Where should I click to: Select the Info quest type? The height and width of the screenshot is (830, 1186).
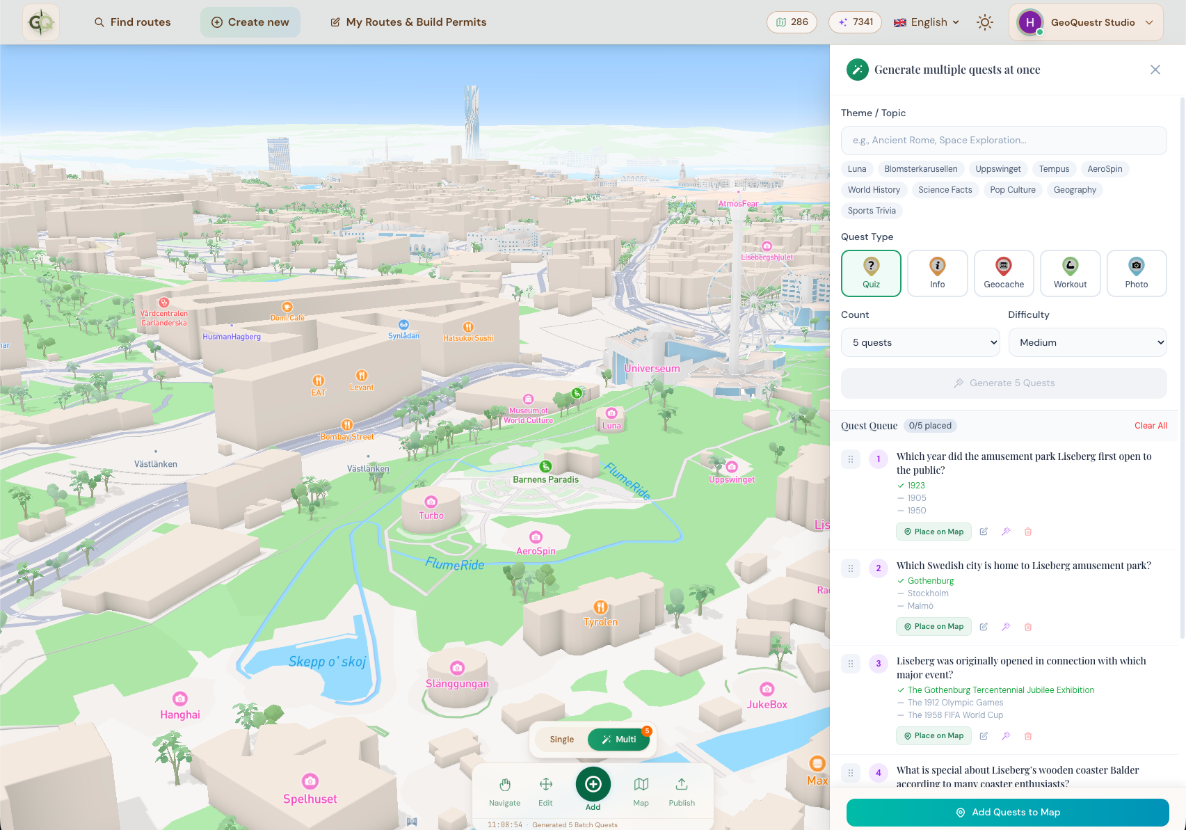(937, 273)
